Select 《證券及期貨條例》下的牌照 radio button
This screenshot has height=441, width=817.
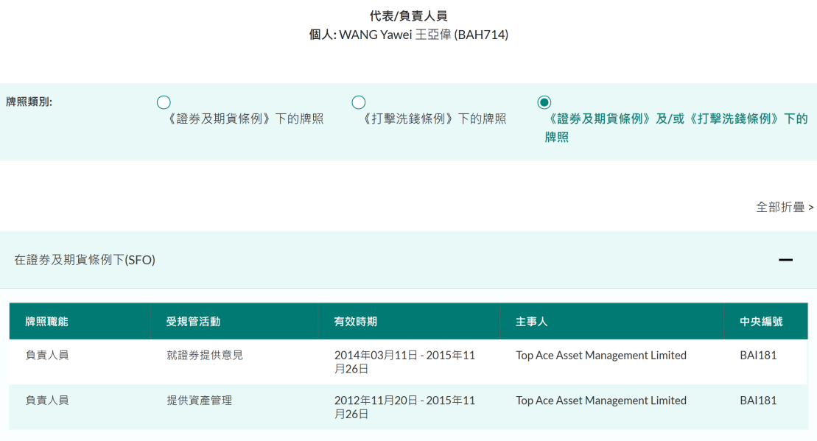coord(164,102)
